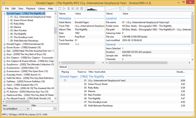Click the Title / track artist column header
This screenshot has width=196, height=118.
(131, 72)
